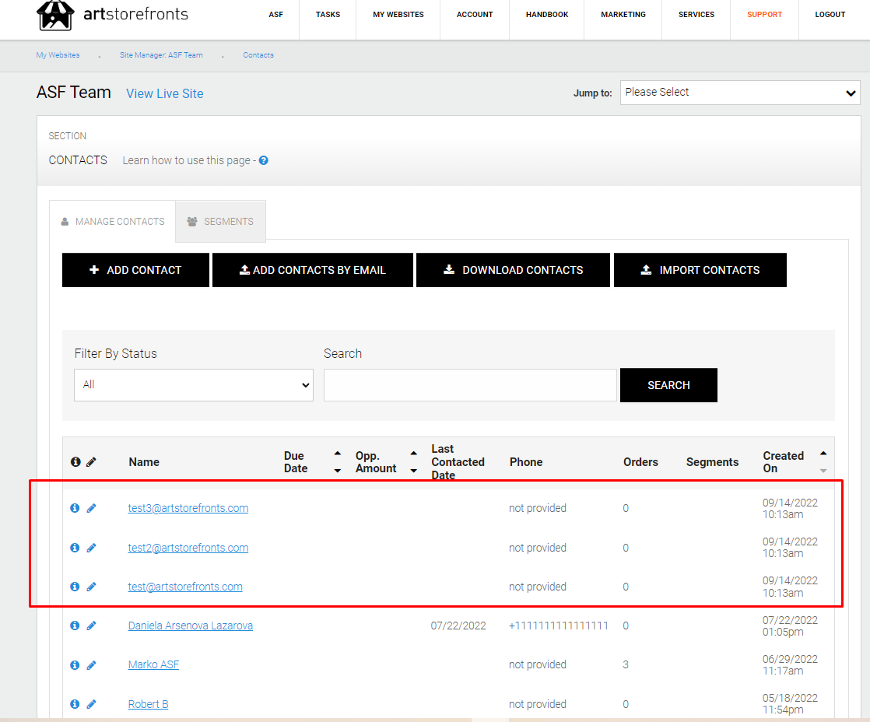Click the Segments column header
The image size is (870, 722).
pyautogui.click(x=713, y=462)
